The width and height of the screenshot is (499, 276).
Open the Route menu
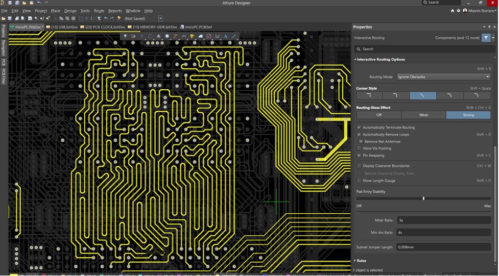click(99, 11)
